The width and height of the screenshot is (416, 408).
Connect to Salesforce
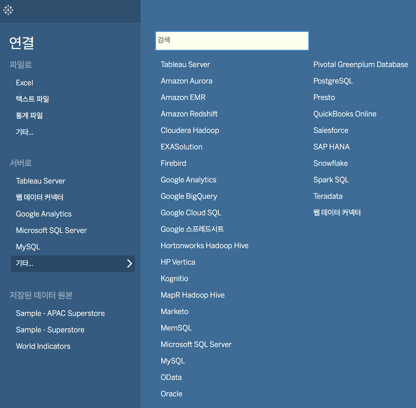pos(331,130)
